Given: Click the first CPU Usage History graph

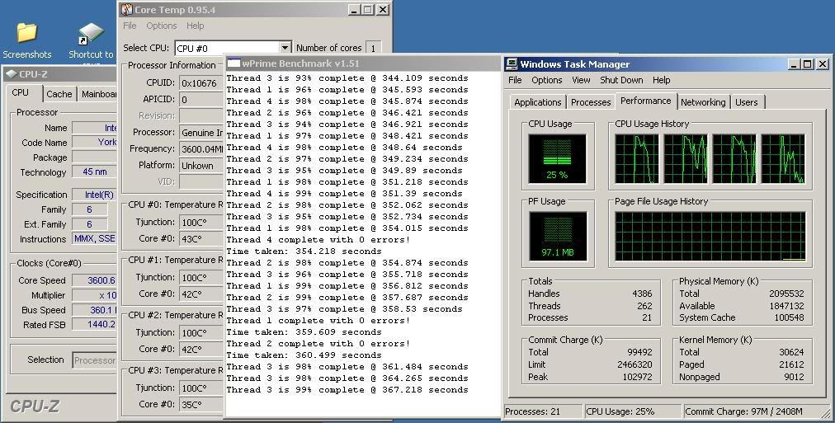Looking at the screenshot, I should [x=636, y=158].
